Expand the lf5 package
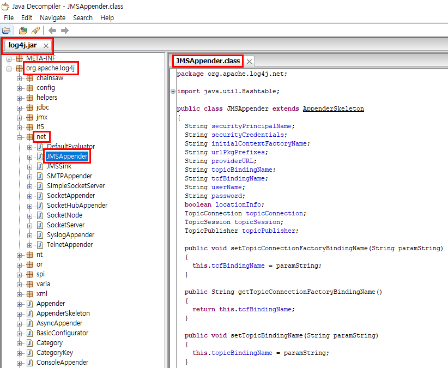The image size is (448, 368). (19, 128)
